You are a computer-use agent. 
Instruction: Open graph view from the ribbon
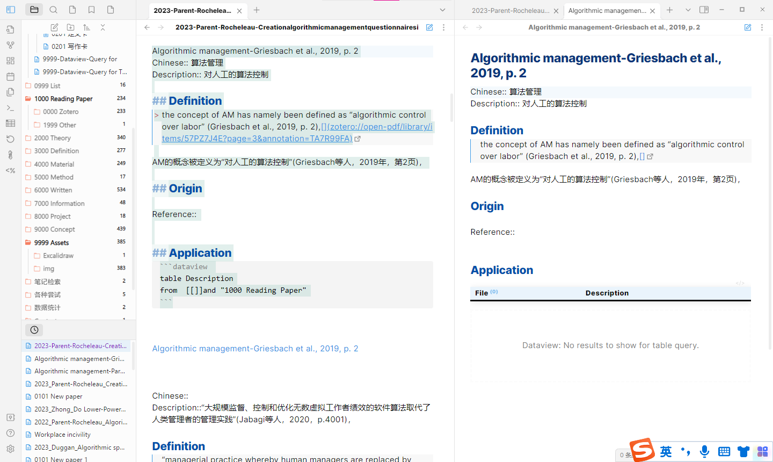point(10,45)
